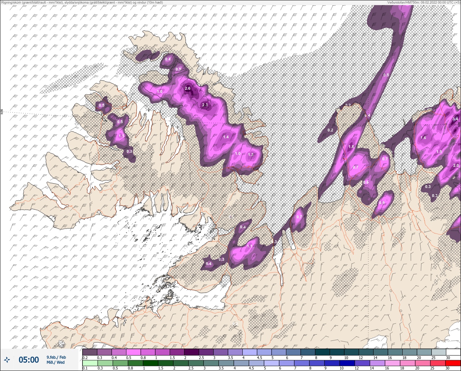Click the 0.6 precipitation value on the map
This screenshot has width=461, height=371.
tap(366, 182)
